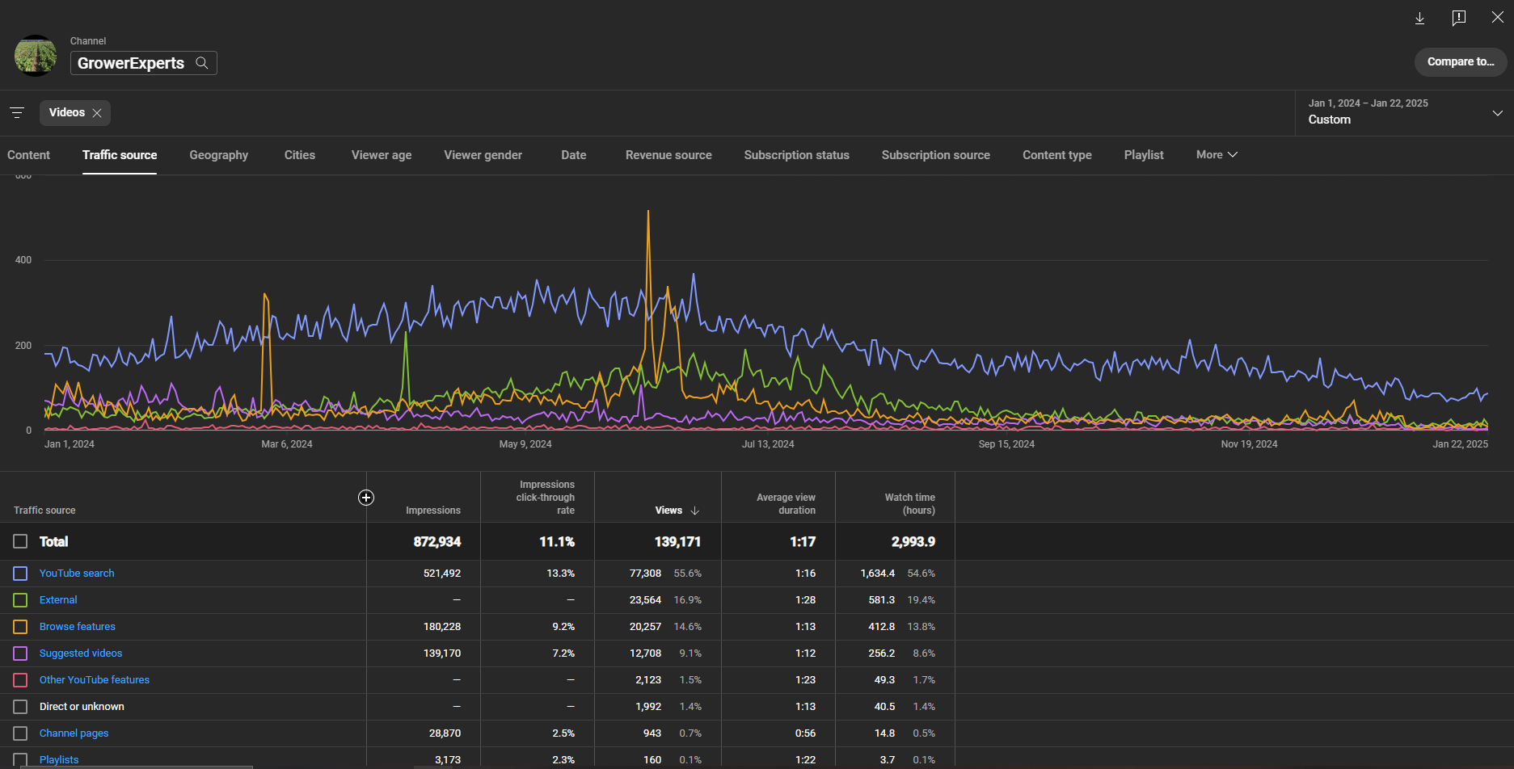
Task: Check the Playlists row checkbox
Action: pyautogui.click(x=20, y=760)
